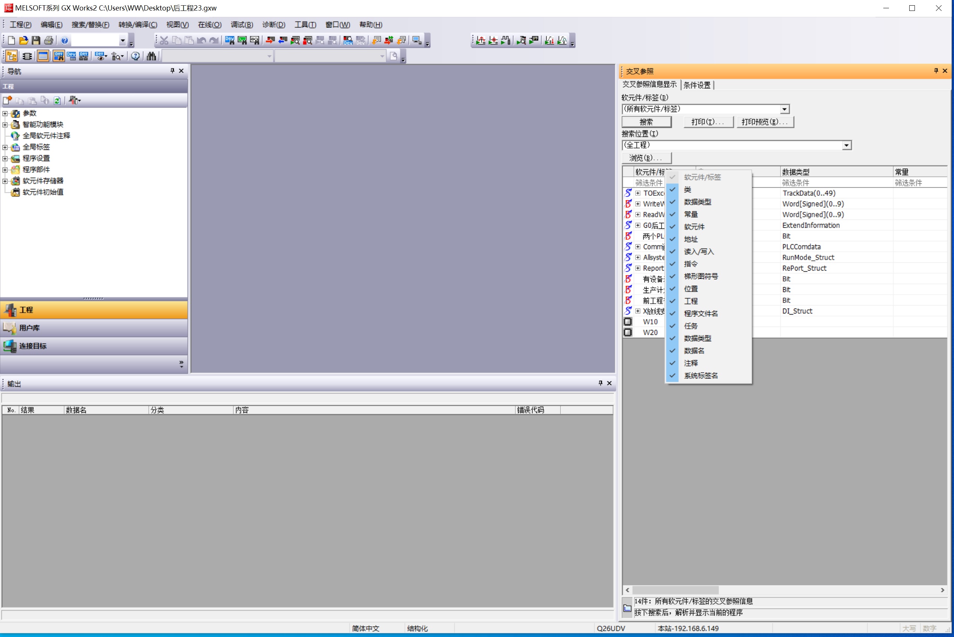Click the cross reference horizontal scrollbar thumb
954x637 pixels.
(x=676, y=590)
